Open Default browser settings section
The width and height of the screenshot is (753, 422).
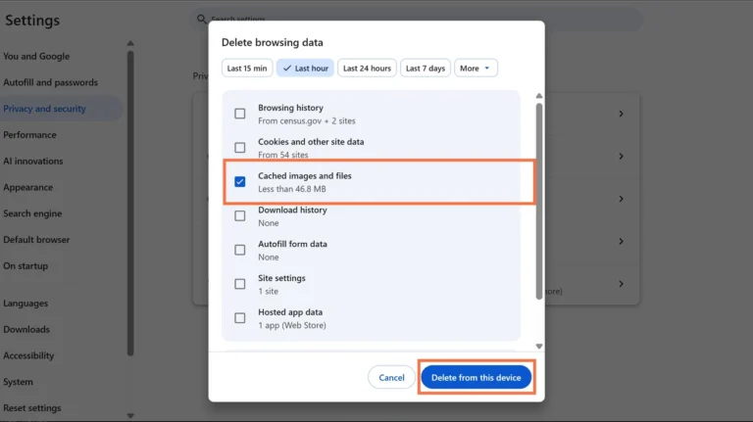[x=36, y=239]
